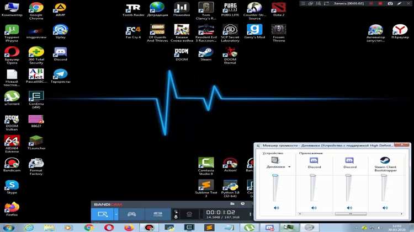The image size is (414, 232).
Task: Open the Bandicam schedule clock icon
Action: [242, 204]
